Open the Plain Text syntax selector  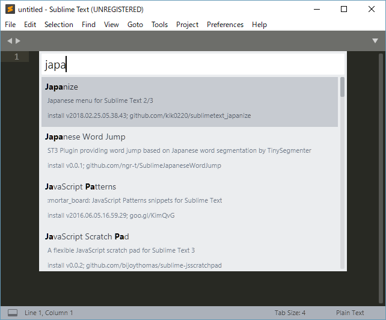(350, 313)
